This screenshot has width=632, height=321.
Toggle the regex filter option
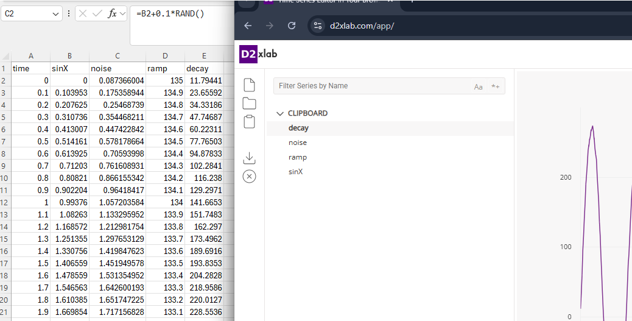(x=496, y=86)
